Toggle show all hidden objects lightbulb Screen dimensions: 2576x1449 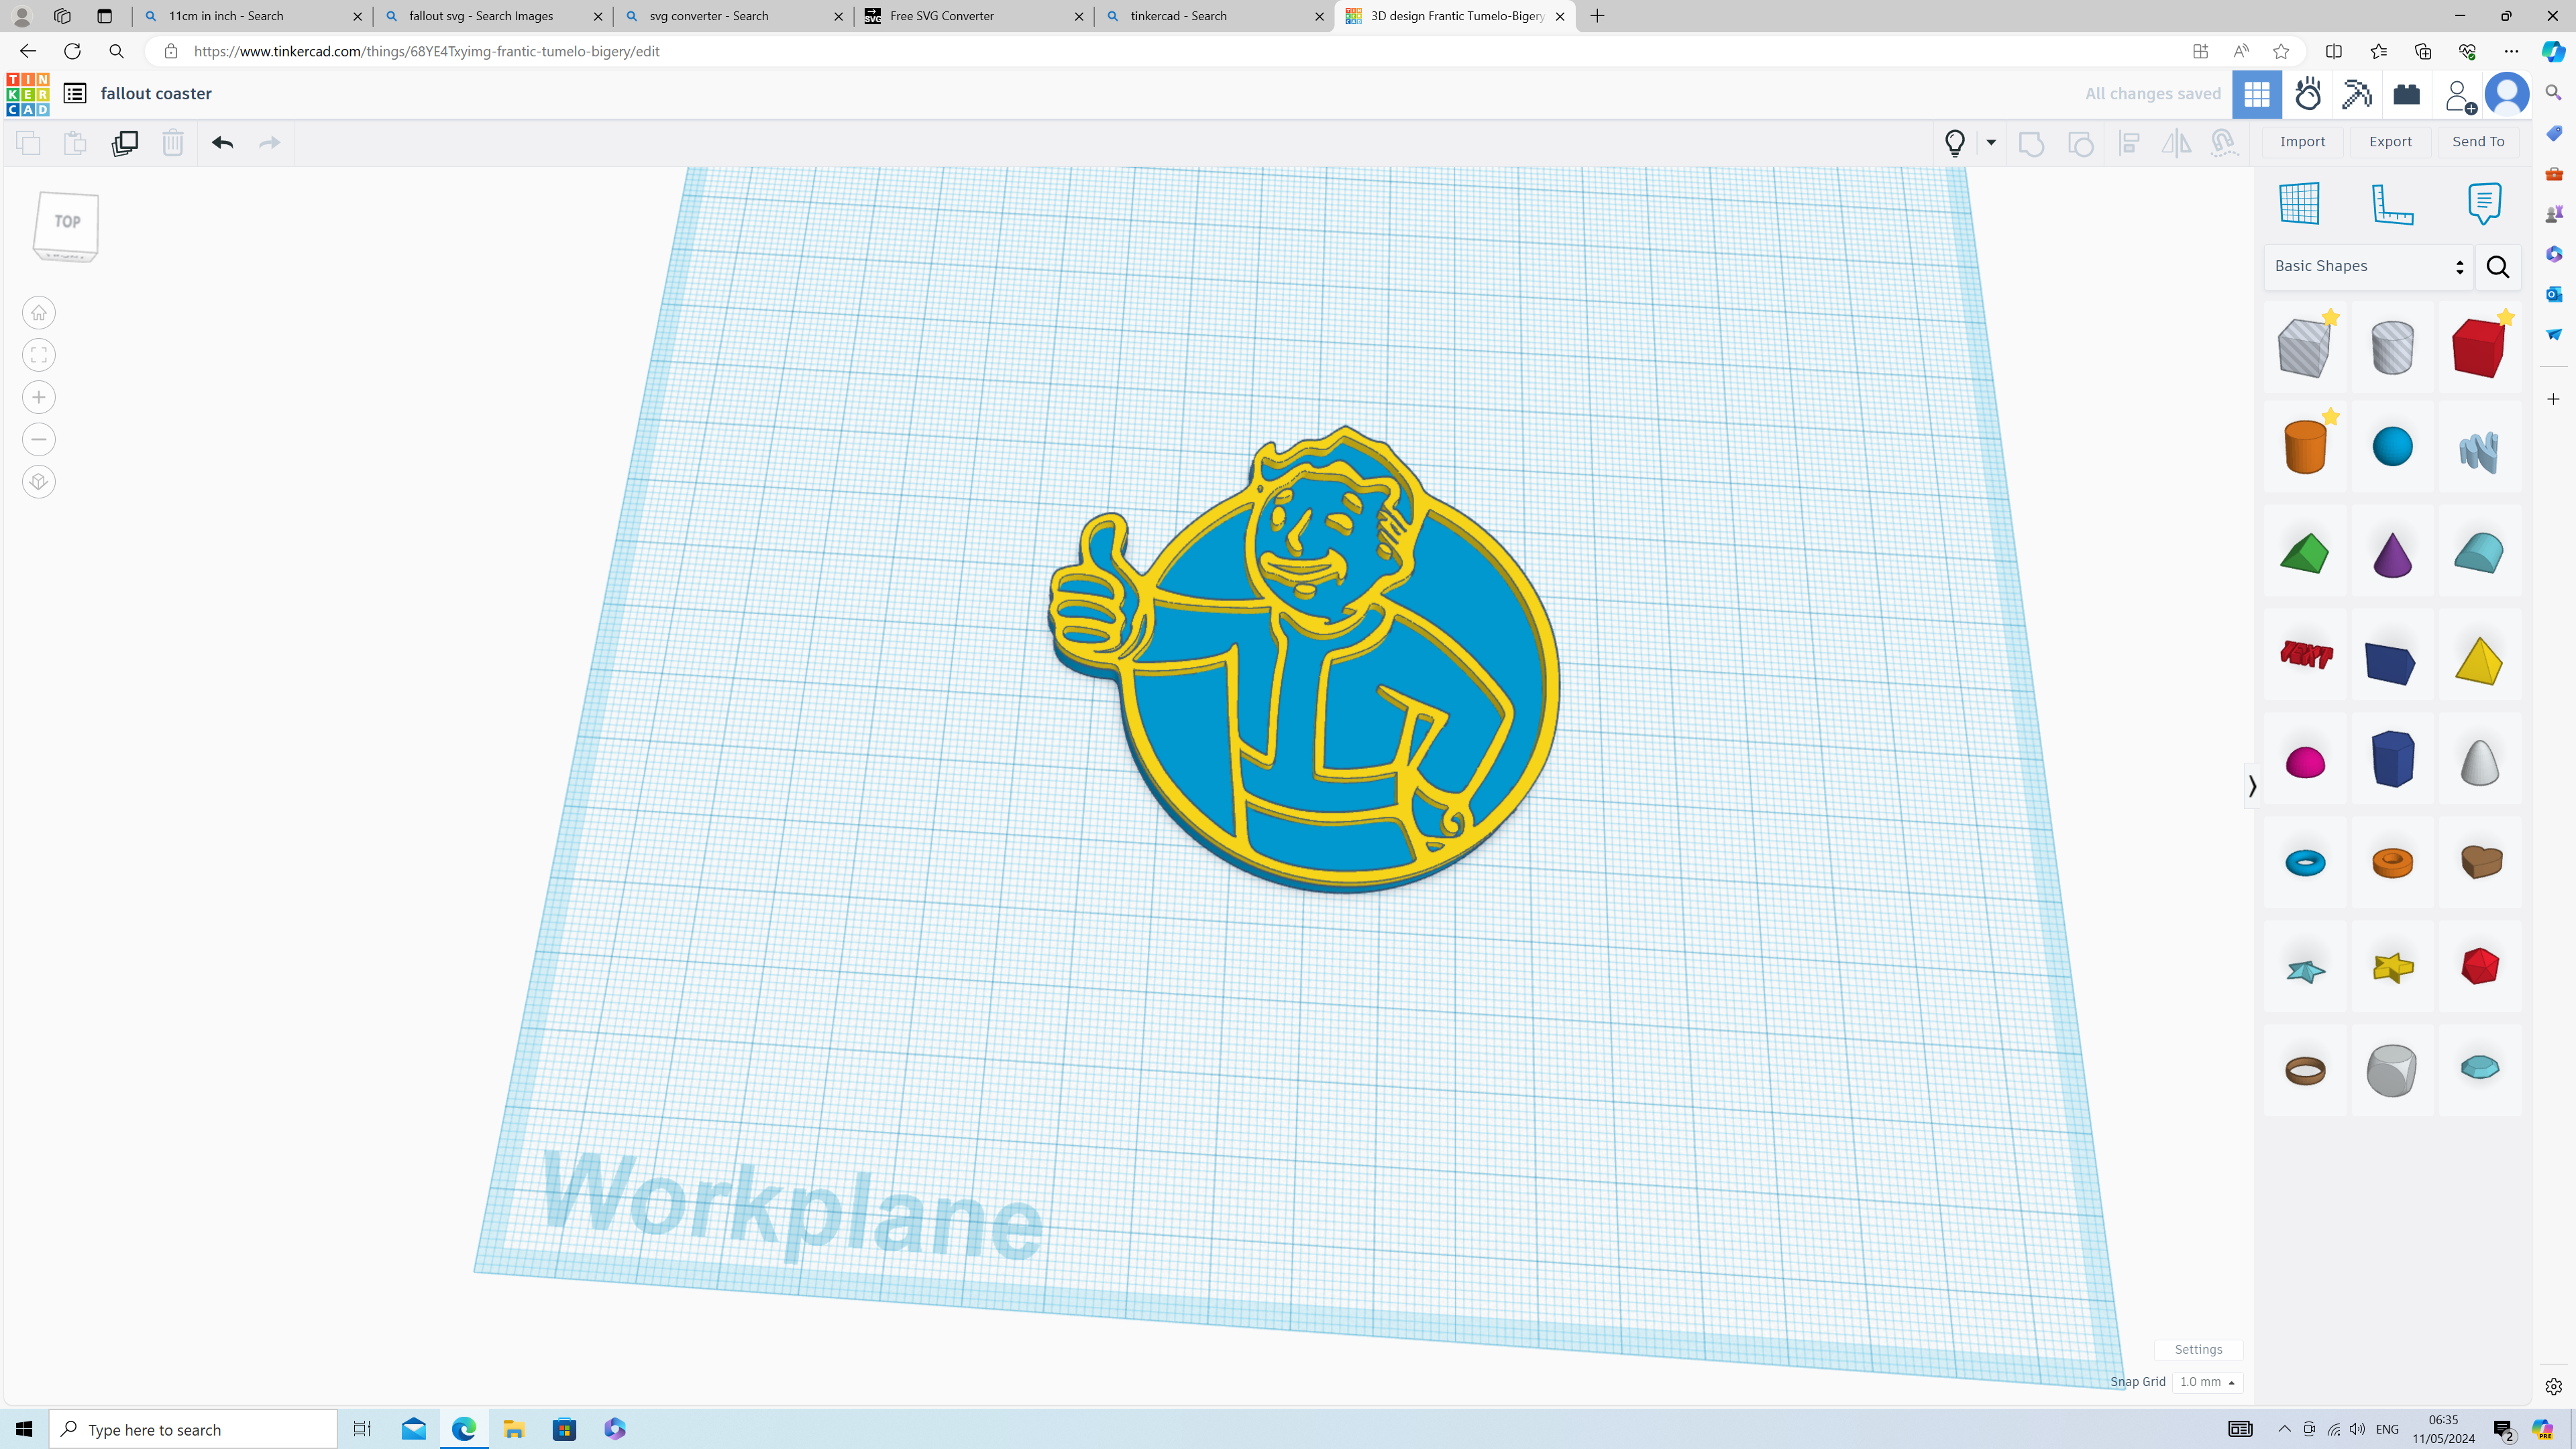1955,142
